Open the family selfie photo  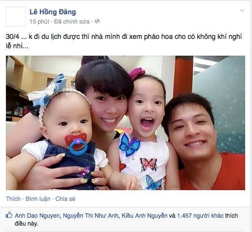point(125,123)
